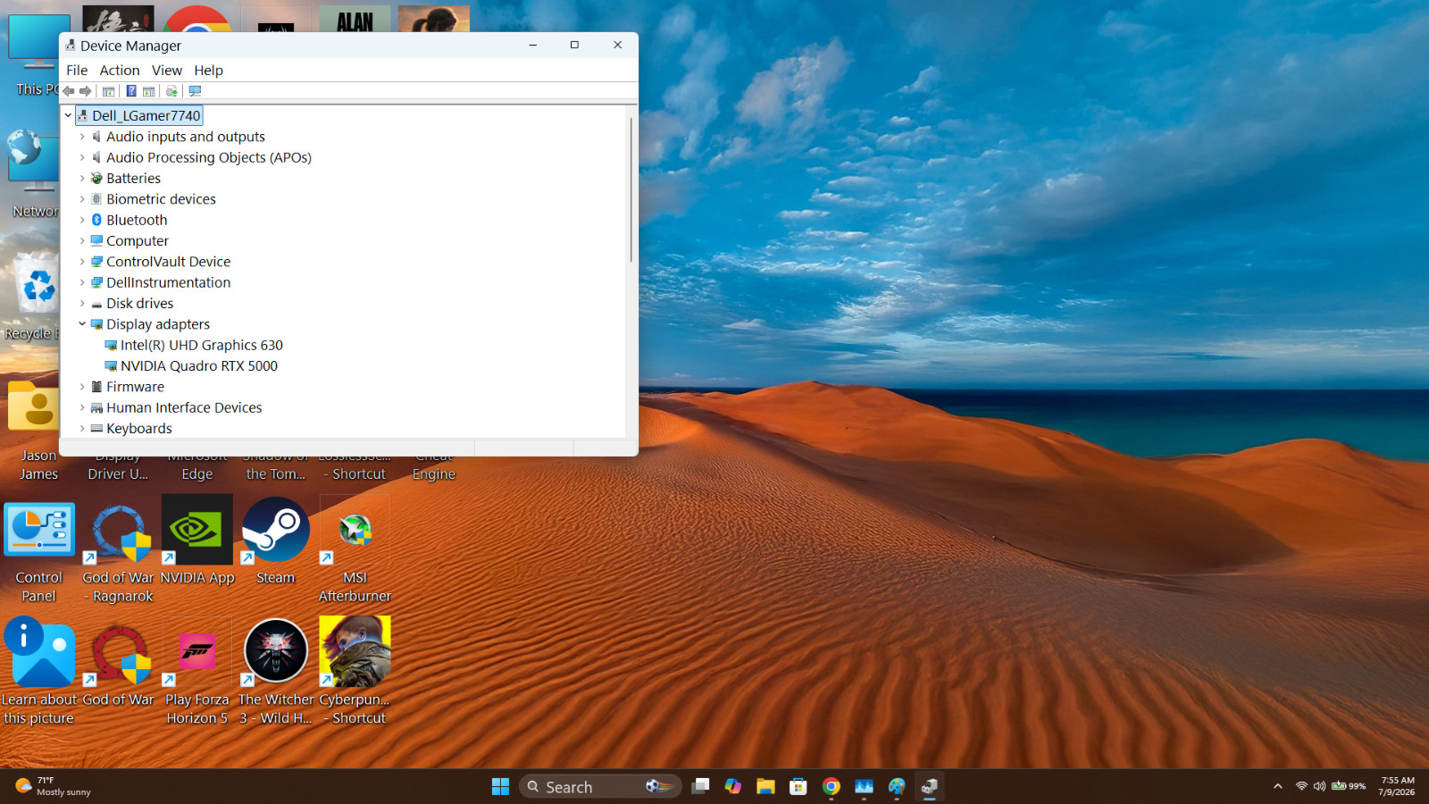
Task: Select the Dell_LGamer7740 computer name
Action: [x=146, y=115]
